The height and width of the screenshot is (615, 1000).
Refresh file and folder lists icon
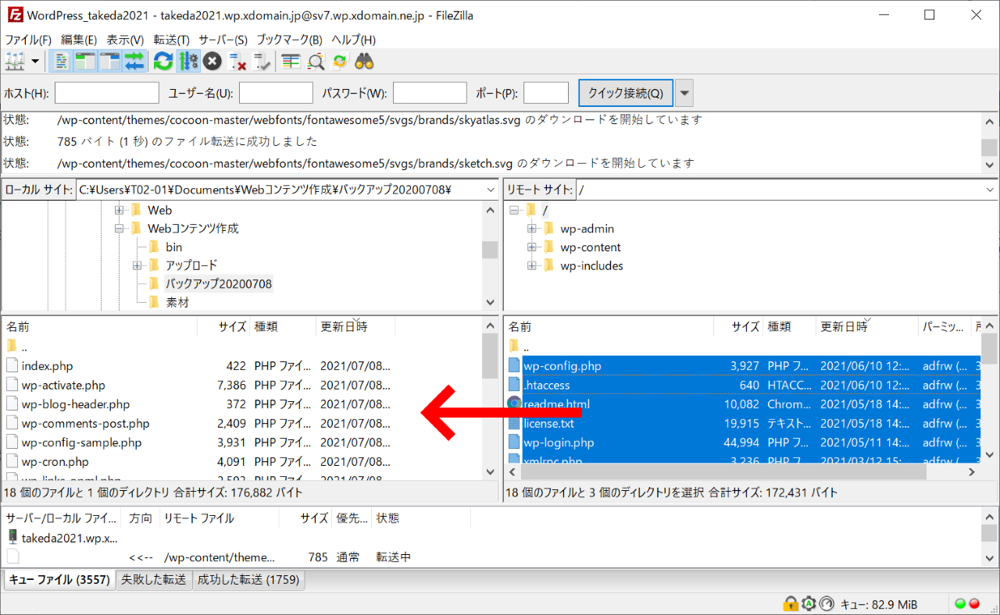pos(162,61)
